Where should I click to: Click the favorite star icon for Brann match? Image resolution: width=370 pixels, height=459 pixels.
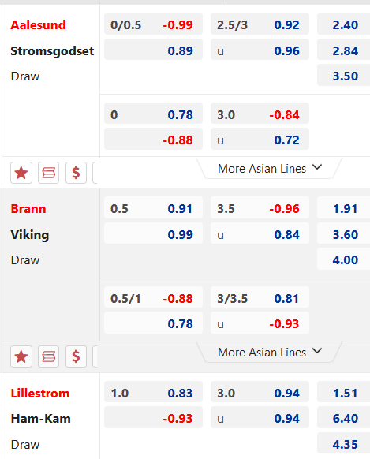[21, 356]
